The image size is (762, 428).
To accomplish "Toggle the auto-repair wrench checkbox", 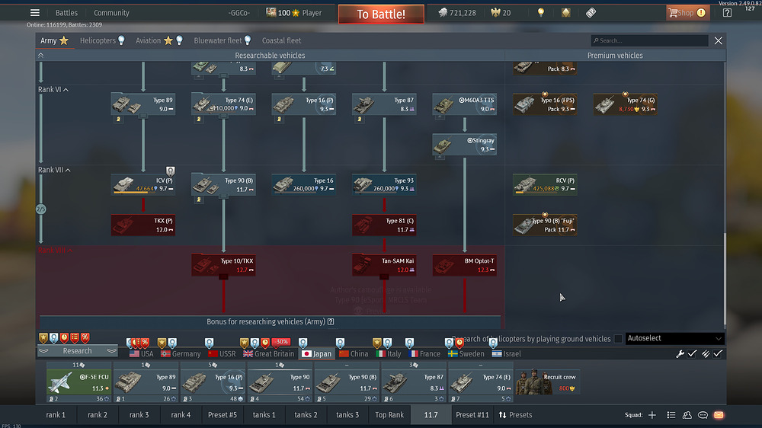I will click(692, 354).
